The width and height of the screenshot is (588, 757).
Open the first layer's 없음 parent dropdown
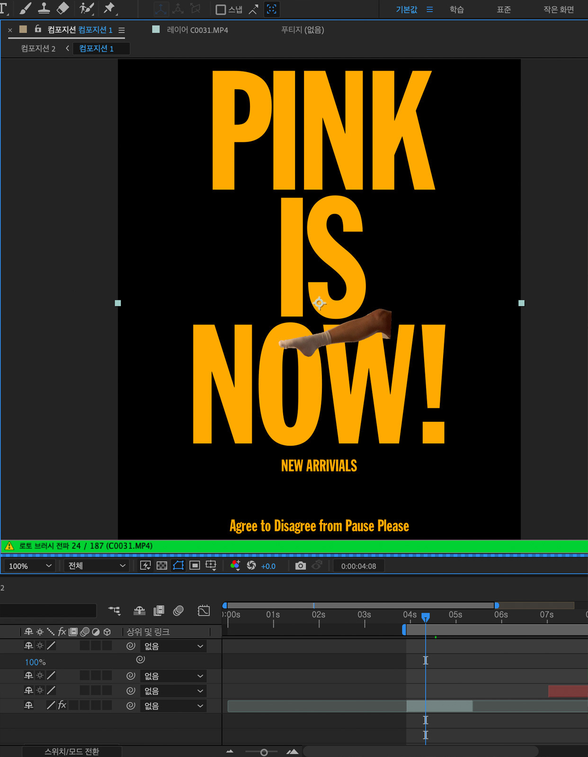point(173,646)
